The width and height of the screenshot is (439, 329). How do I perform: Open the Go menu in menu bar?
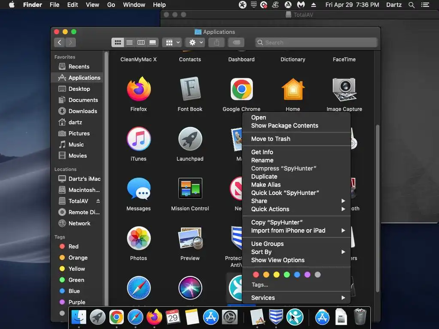(111, 5)
